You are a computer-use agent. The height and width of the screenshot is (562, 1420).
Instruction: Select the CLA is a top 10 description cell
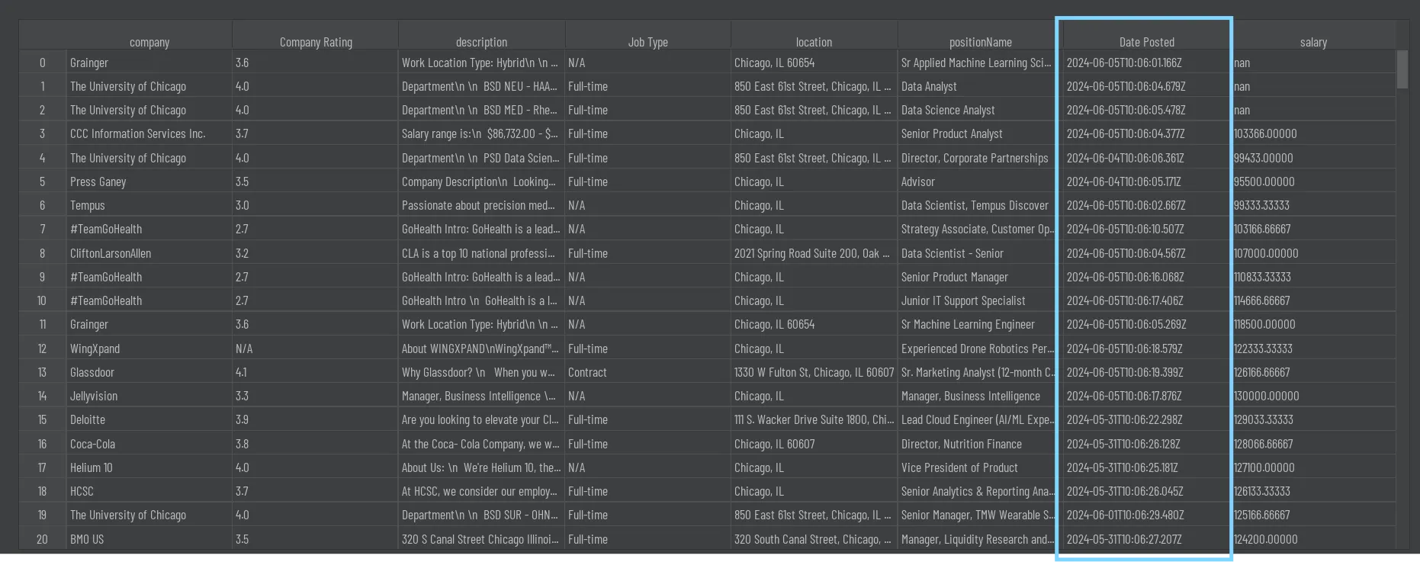481,253
